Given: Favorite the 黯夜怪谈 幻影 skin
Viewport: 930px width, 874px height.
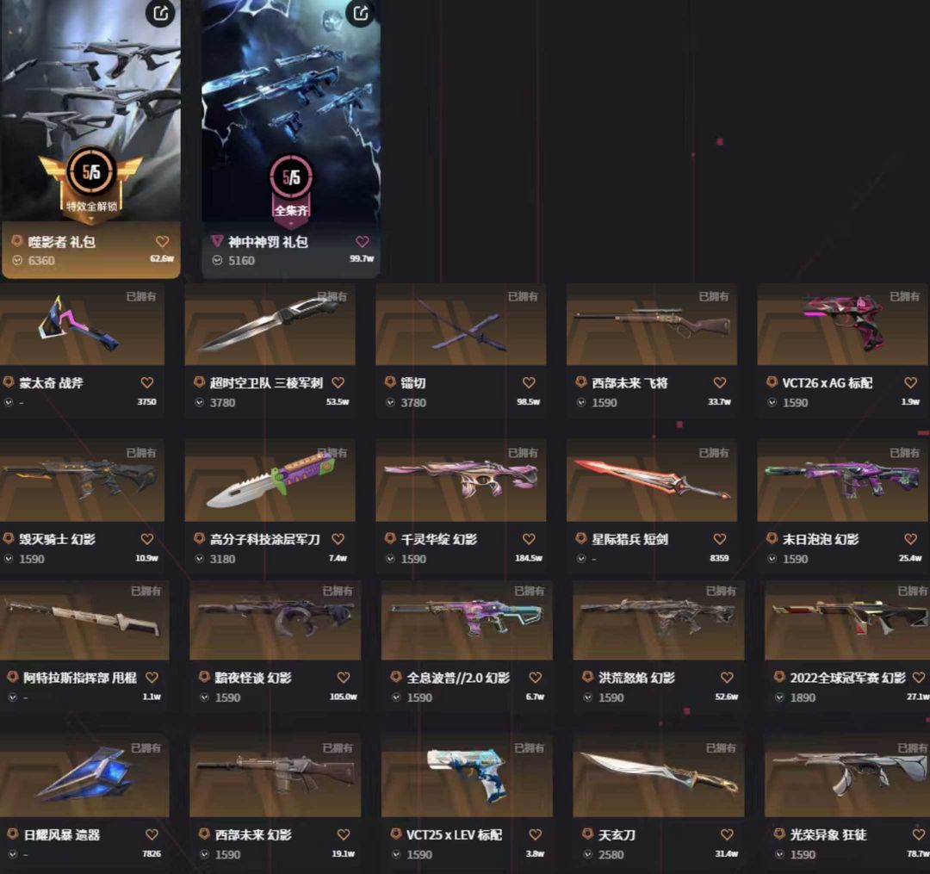Looking at the screenshot, I should click(x=344, y=677).
